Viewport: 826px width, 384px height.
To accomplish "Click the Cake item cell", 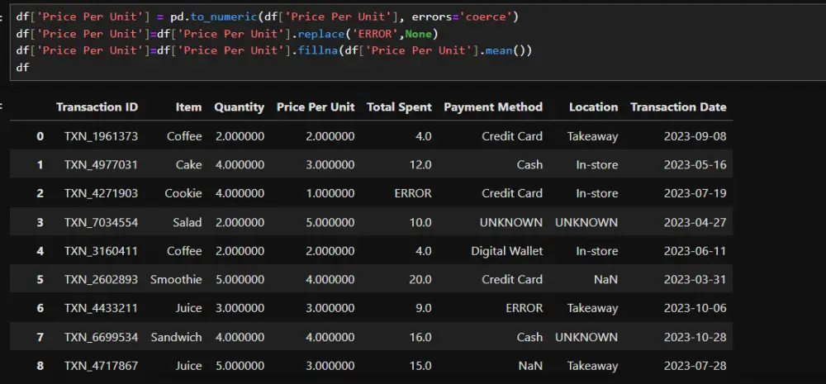I will click(188, 165).
